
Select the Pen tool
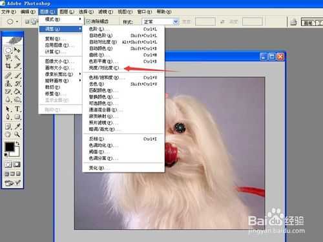pos(8,117)
